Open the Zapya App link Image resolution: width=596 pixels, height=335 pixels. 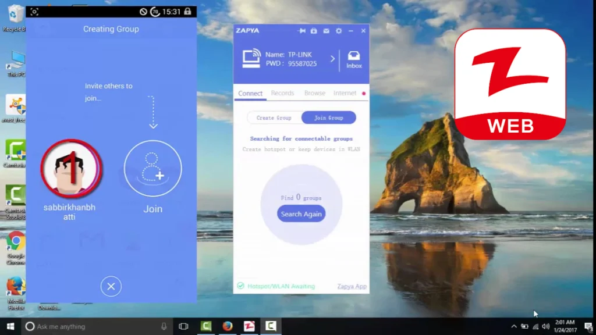pos(352,286)
